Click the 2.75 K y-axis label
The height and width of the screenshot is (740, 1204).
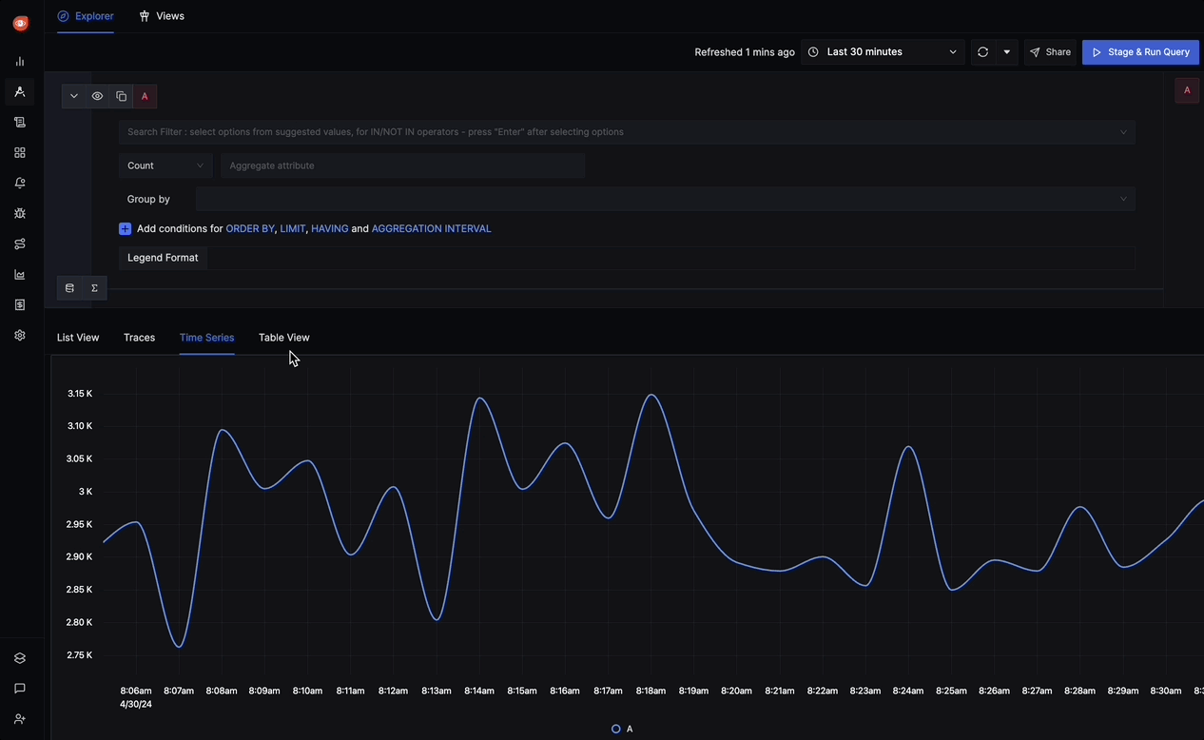[80, 655]
